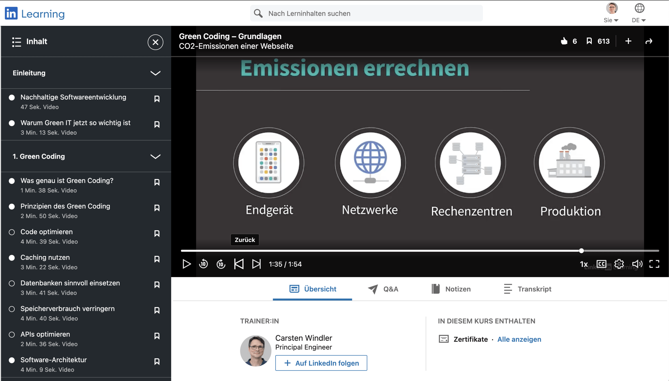Like the course with thumbs-up icon
The height and width of the screenshot is (381, 669).
564,41
